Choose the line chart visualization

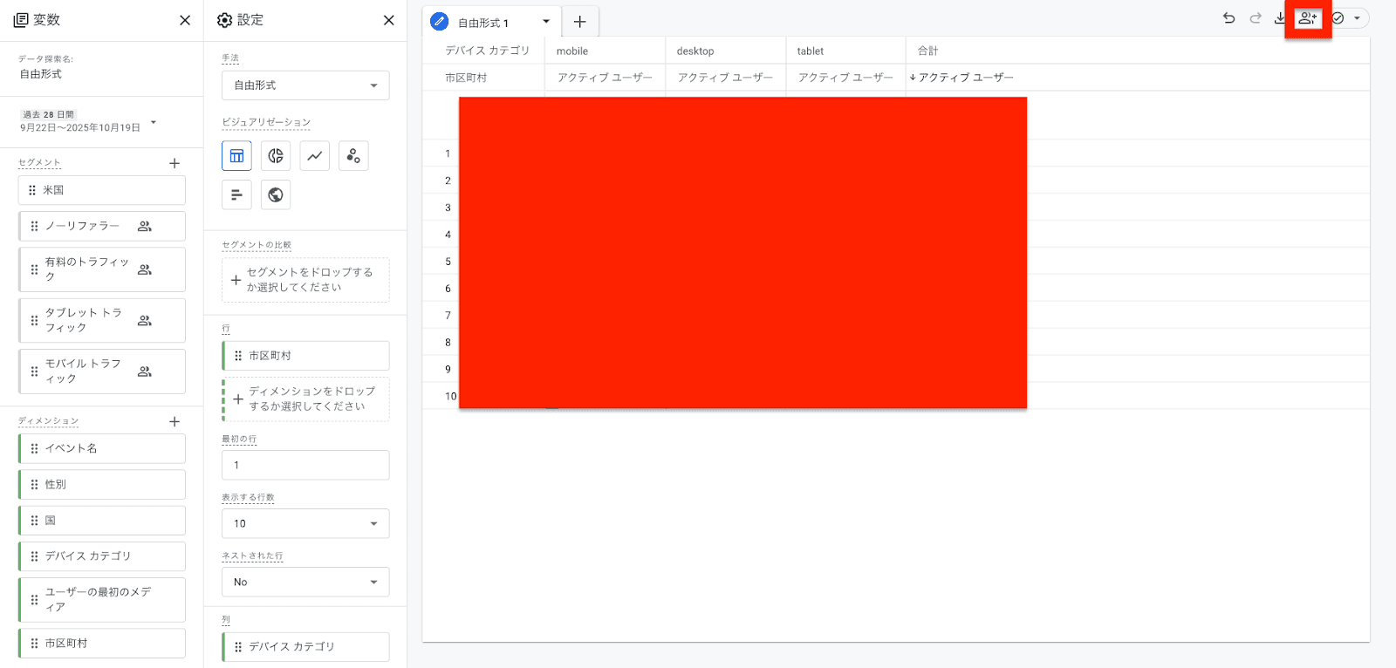point(315,156)
